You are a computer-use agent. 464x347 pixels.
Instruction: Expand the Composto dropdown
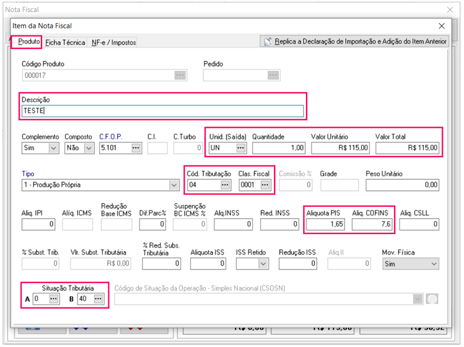coord(89,148)
